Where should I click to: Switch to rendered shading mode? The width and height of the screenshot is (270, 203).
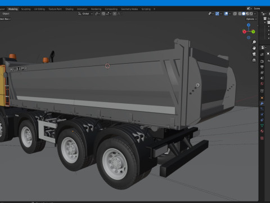[x=251, y=14]
